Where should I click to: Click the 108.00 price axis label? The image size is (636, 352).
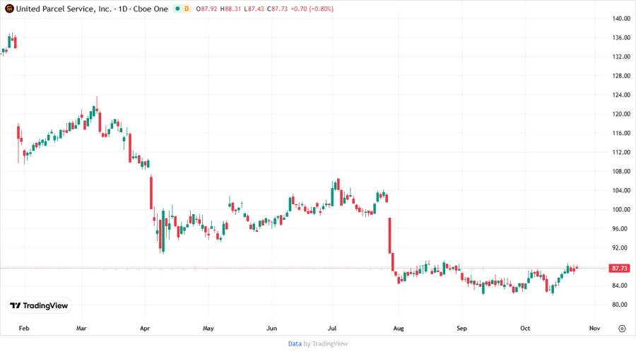coord(621,171)
